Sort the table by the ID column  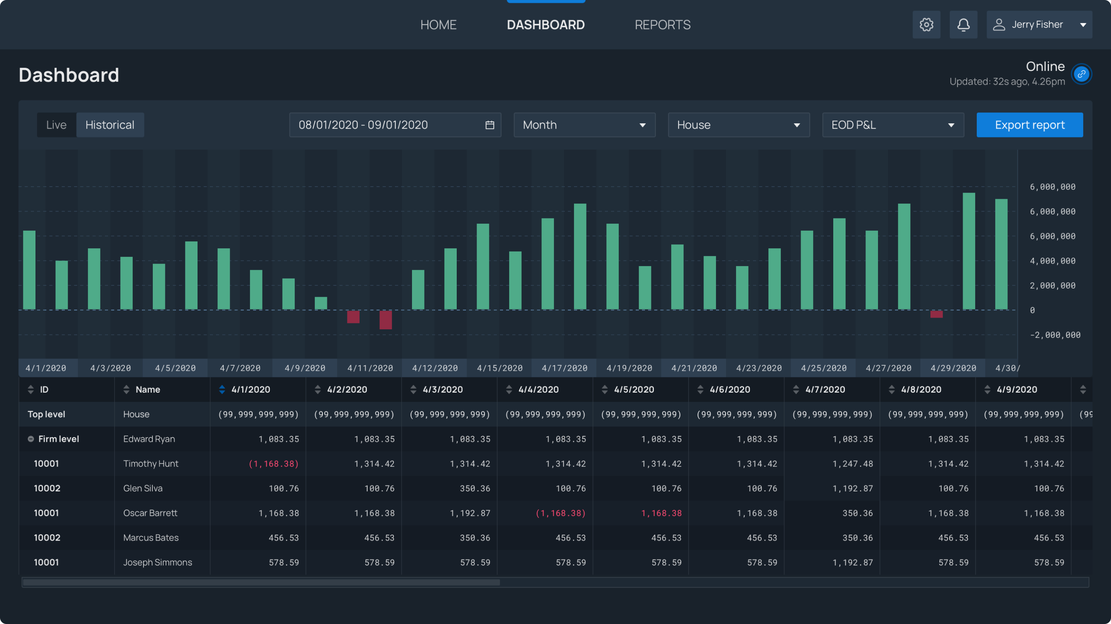coord(31,389)
